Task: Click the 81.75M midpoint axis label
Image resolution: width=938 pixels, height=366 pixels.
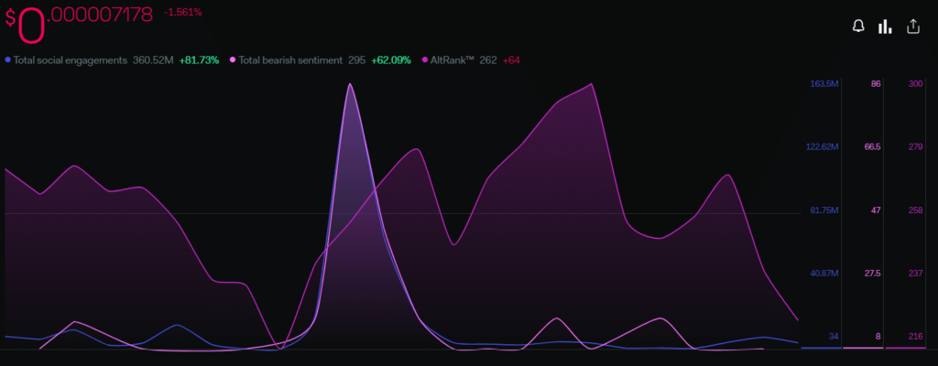Action: click(824, 210)
